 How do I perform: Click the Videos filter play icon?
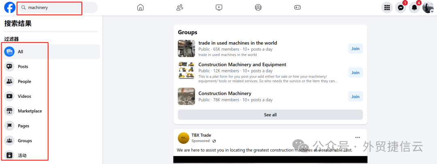pos(9,96)
